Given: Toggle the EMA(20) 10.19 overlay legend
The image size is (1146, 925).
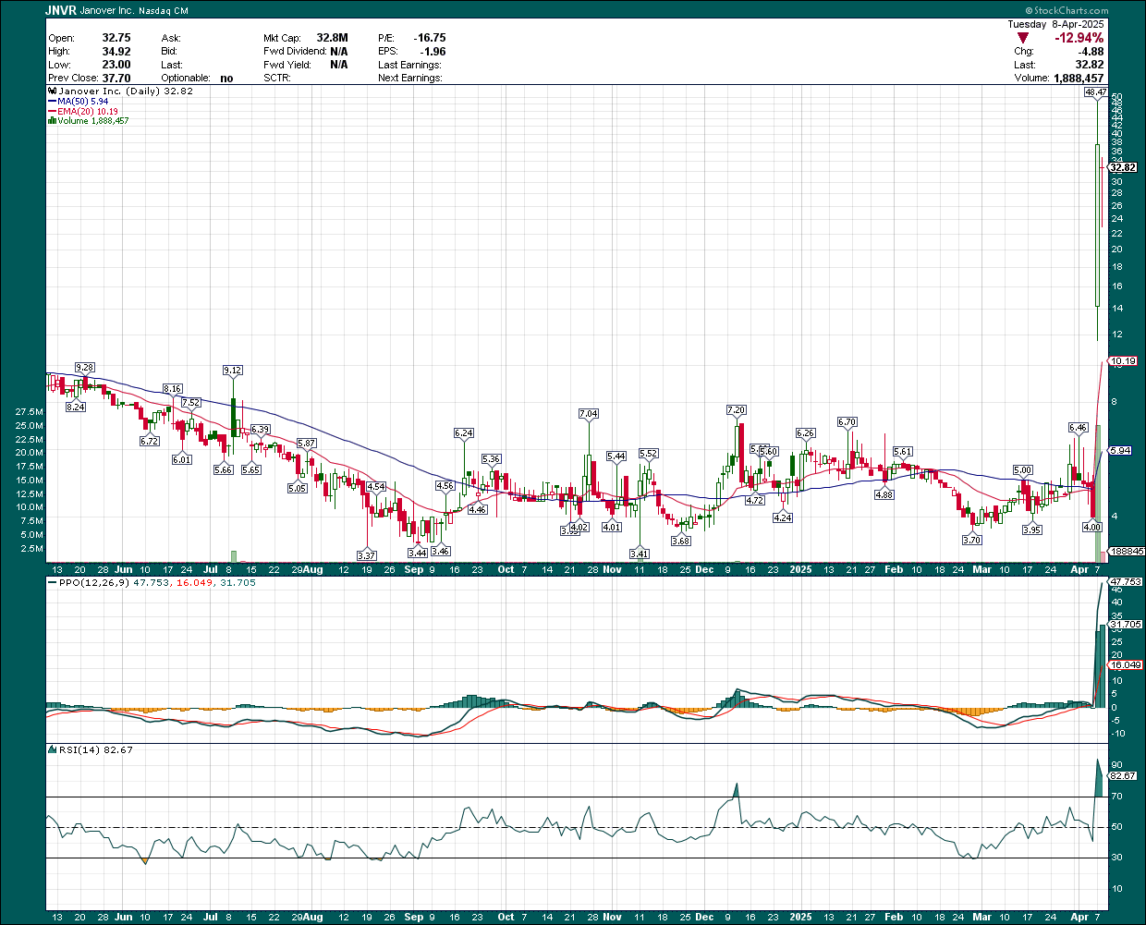Looking at the screenshot, I should pyautogui.click(x=88, y=111).
